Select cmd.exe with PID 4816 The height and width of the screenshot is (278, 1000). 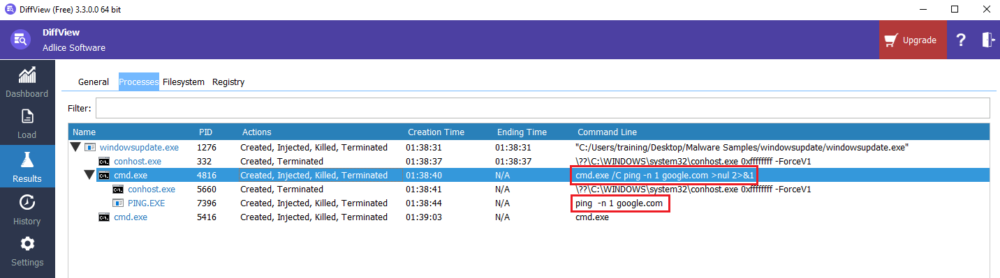pos(529,175)
